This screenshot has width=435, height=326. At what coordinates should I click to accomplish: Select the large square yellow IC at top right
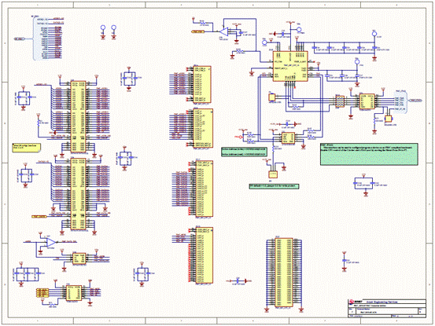click(290, 66)
